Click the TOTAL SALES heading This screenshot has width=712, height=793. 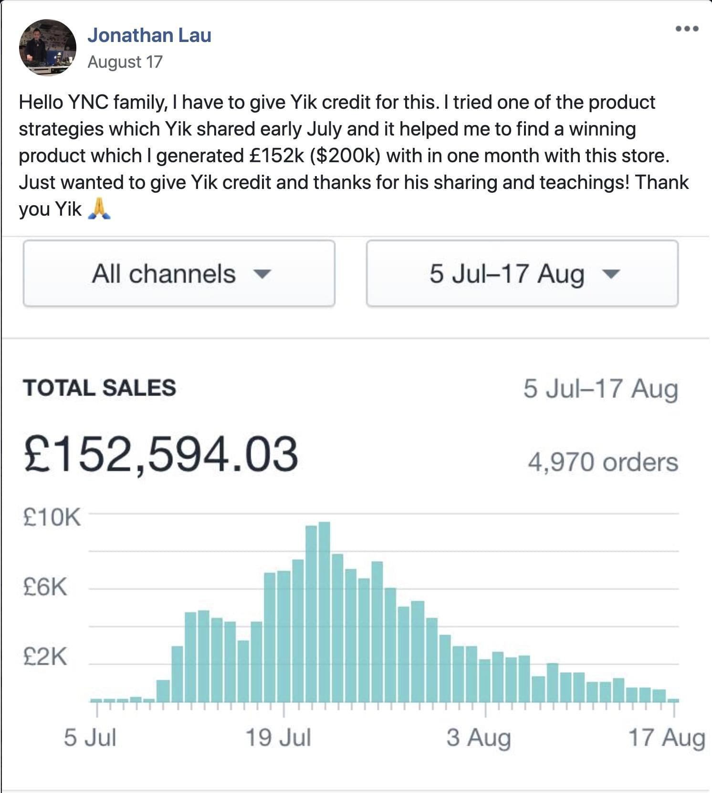[x=99, y=387]
